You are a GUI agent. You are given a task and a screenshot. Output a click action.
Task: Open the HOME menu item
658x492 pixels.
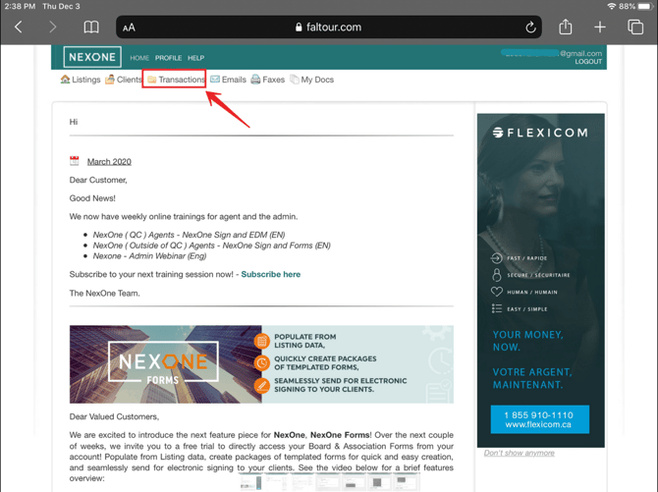pos(139,58)
